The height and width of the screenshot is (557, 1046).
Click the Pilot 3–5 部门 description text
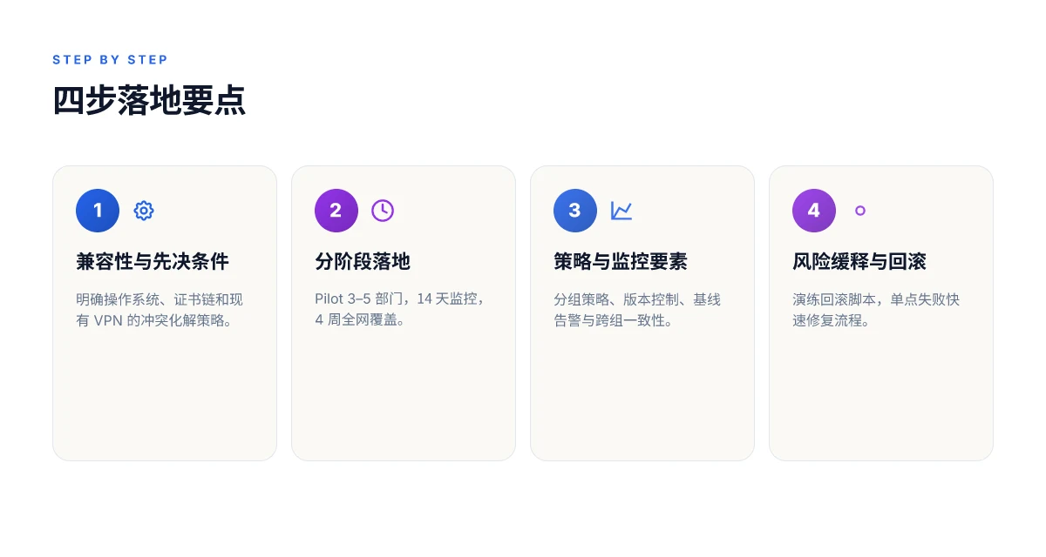pos(399,310)
